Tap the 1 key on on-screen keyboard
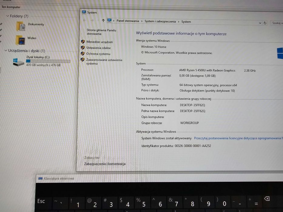This screenshot has height=212, width=283. pos(76,203)
